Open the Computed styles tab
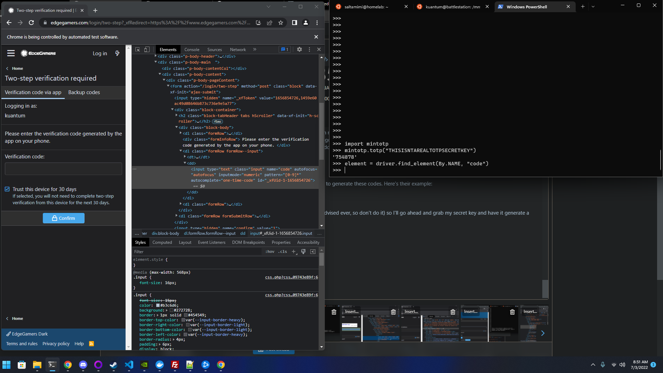This screenshot has width=663, height=373. (x=162, y=242)
